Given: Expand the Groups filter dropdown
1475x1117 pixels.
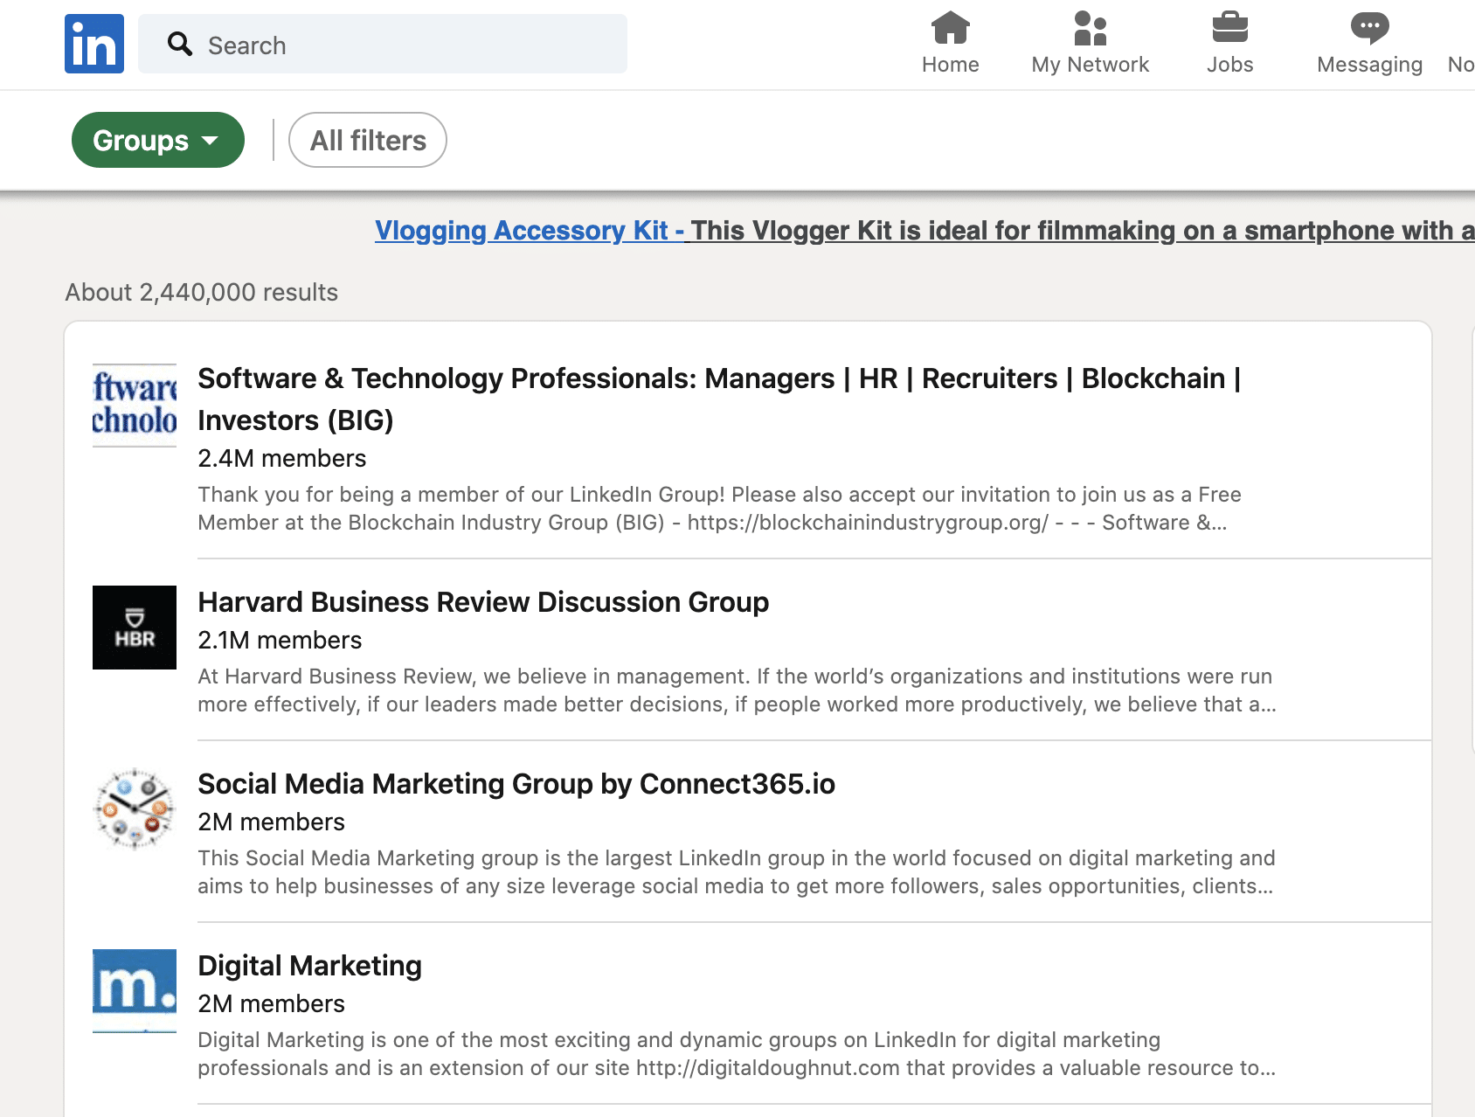Looking at the screenshot, I should (158, 140).
